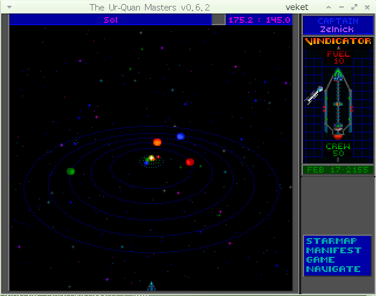Open the MANIFEST menu entry

(x=333, y=250)
